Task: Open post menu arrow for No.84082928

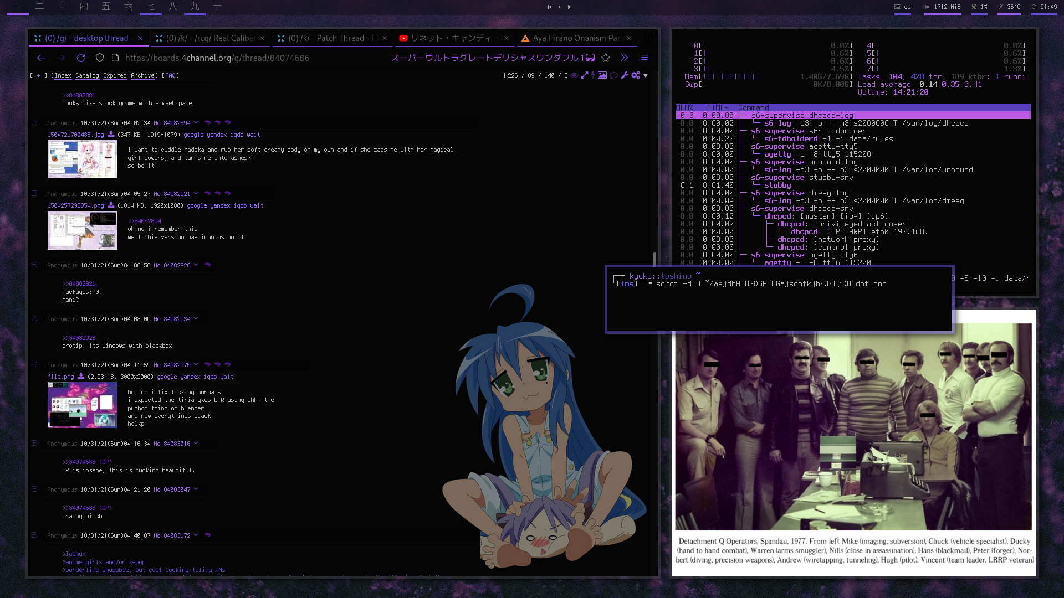Action: 196,265
